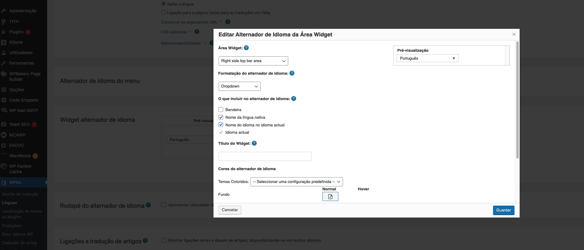Open help for Área Widget

(246, 48)
